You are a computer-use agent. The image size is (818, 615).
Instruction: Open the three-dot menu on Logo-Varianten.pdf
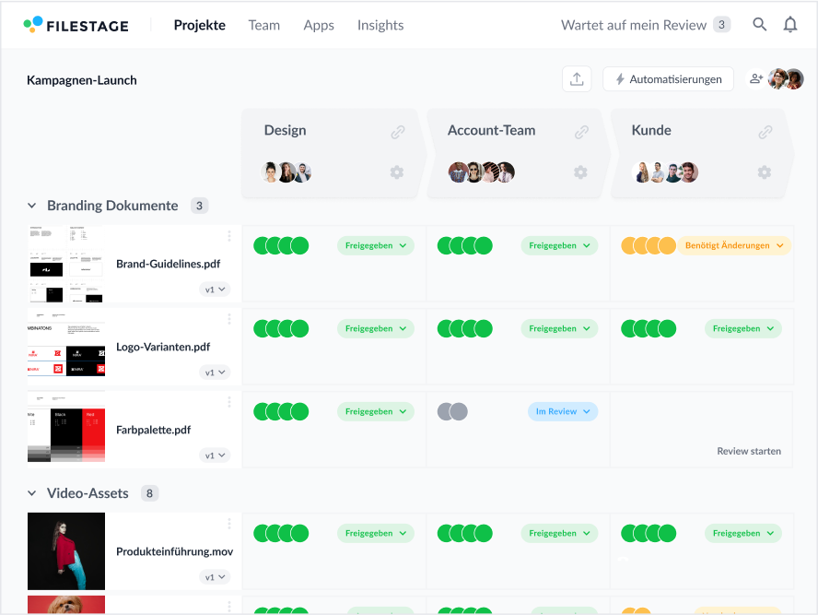point(228,318)
